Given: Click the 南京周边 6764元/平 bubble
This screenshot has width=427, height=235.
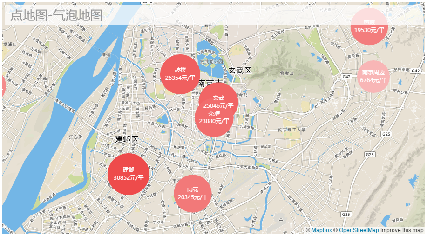Looking at the screenshot, I should (373, 77).
